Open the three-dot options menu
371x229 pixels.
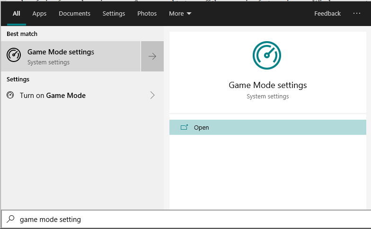(357, 13)
